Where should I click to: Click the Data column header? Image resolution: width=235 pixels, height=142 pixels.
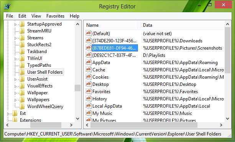coord(182,25)
